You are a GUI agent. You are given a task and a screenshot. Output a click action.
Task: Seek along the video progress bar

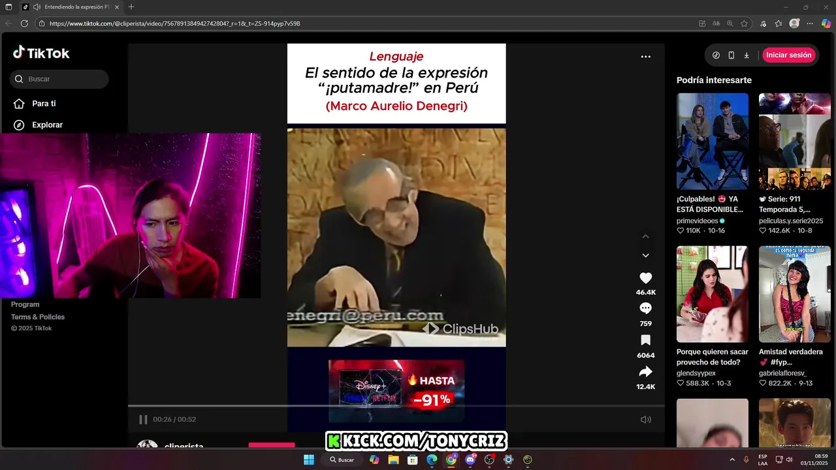click(x=396, y=406)
